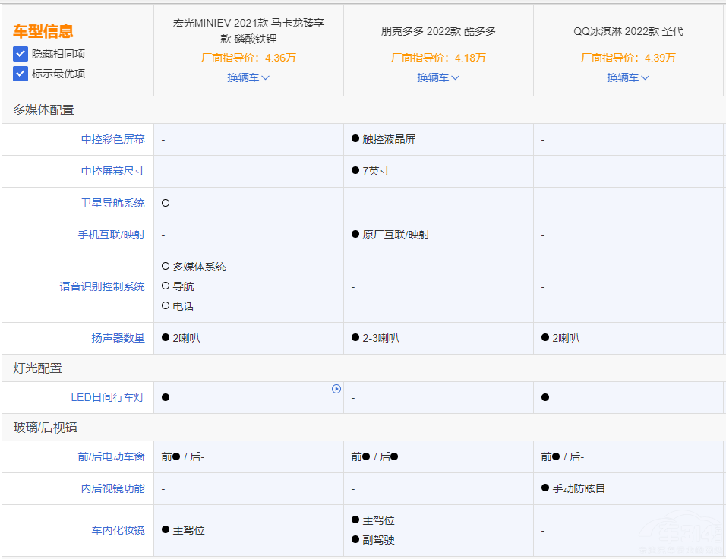Select the 厂商指导价:4.39万 price text
The width and height of the screenshot is (726, 559).
click(628, 58)
